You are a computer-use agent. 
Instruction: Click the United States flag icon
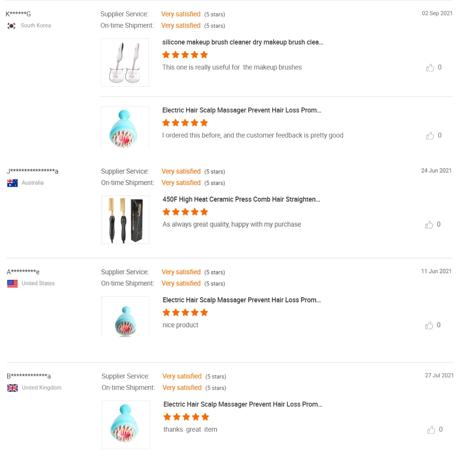click(x=13, y=284)
